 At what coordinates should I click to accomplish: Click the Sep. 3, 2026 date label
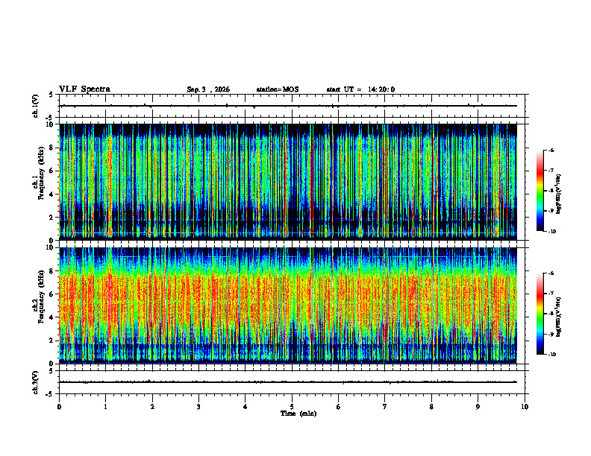point(208,89)
